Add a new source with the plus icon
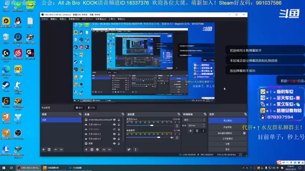 [x=86, y=149]
